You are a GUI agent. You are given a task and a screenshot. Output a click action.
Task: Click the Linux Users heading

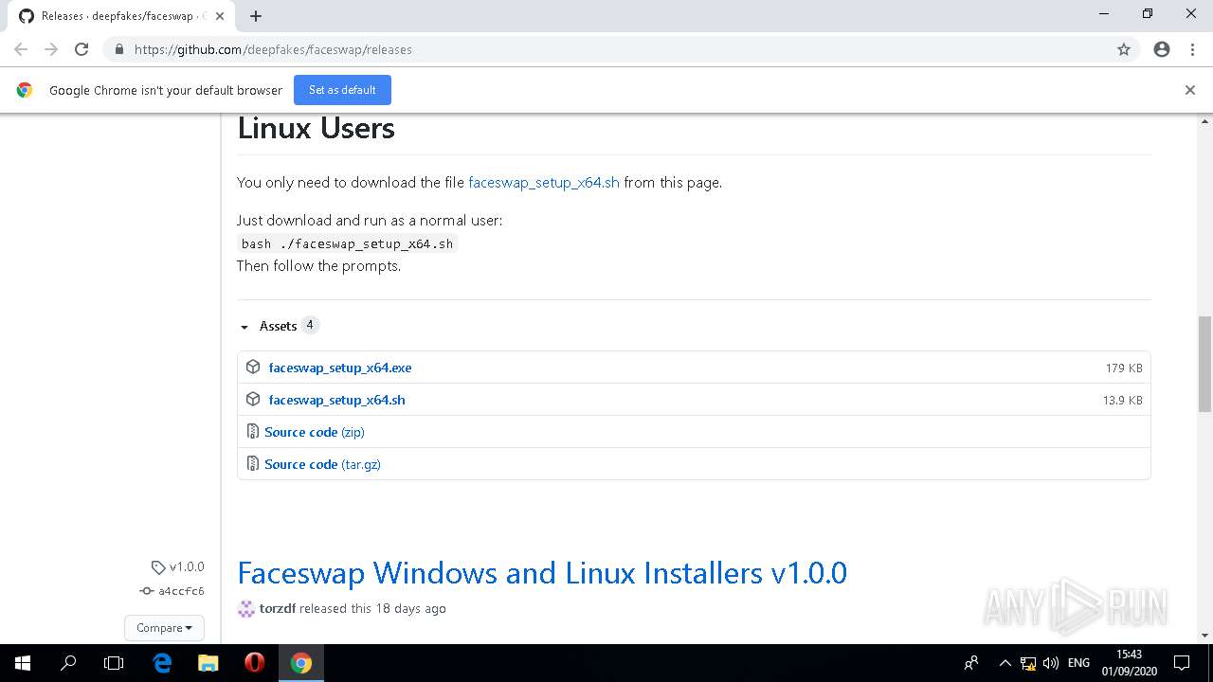click(316, 128)
